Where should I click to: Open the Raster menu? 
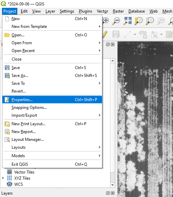[x=118, y=11]
